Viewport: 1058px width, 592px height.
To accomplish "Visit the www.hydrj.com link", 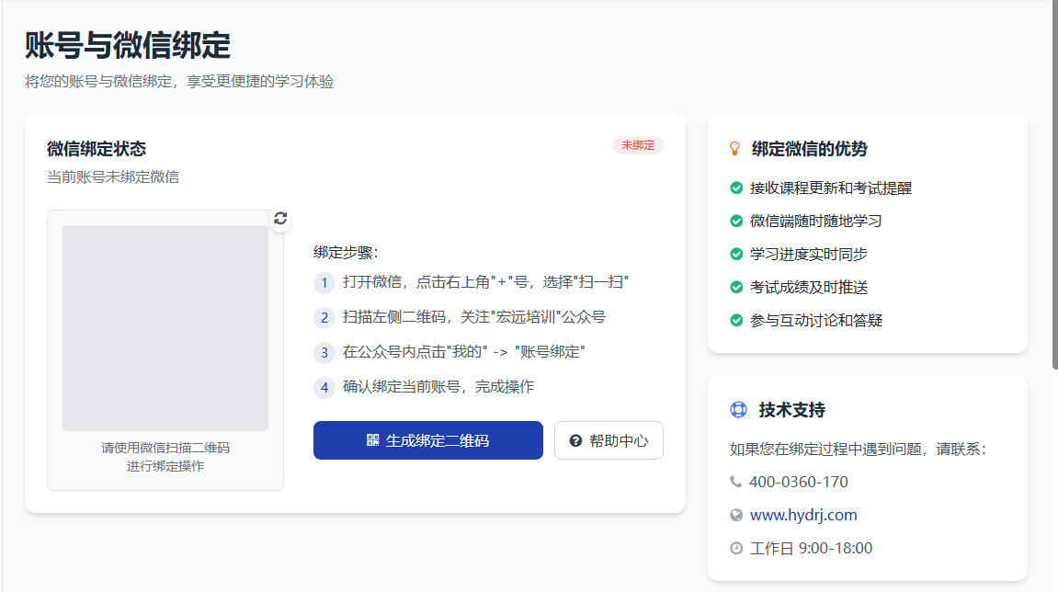I will click(803, 515).
